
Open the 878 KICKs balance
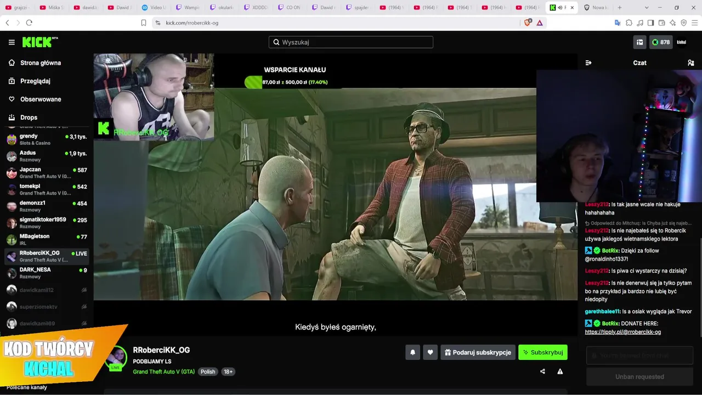pos(661,42)
